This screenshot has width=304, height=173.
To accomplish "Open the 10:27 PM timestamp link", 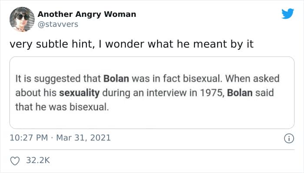I will 29,138.
